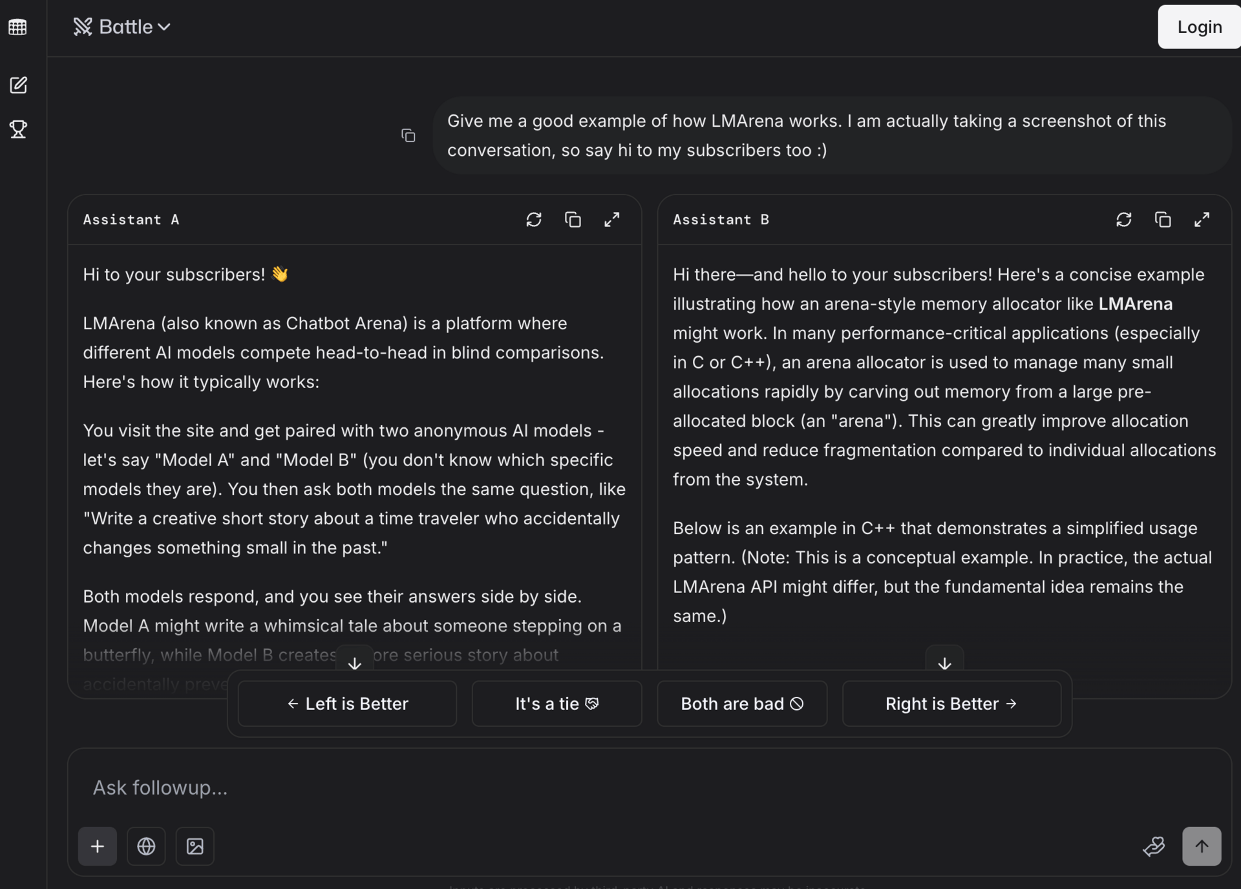Vote It's a tie
The width and height of the screenshot is (1241, 889).
[x=557, y=703]
